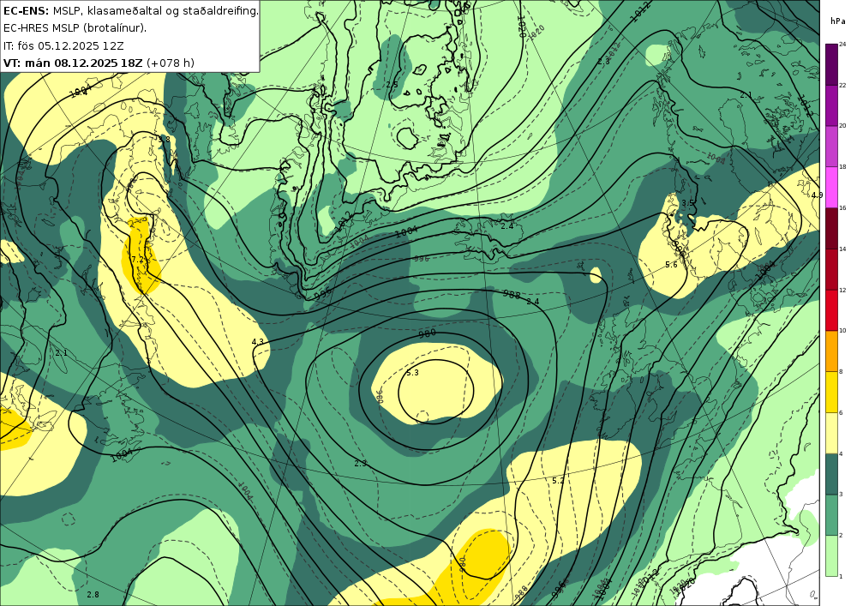Click the bright pink 16–18 hPa legend swatch
The width and height of the screenshot is (857, 606).
(x=830, y=188)
